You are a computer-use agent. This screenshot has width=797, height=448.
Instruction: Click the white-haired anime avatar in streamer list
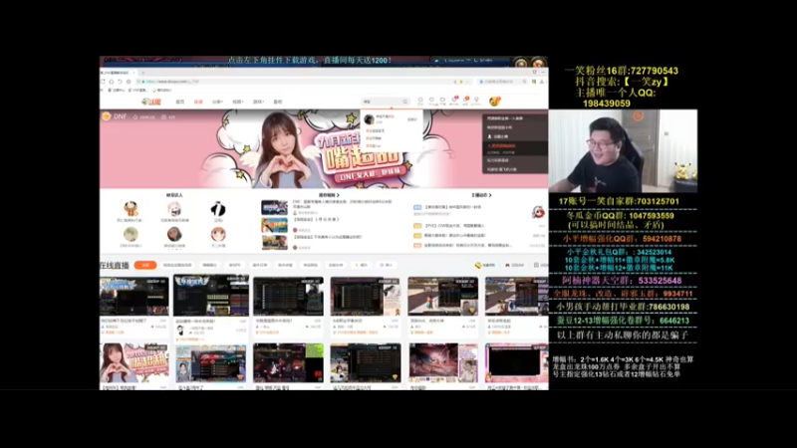(x=174, y=209)
